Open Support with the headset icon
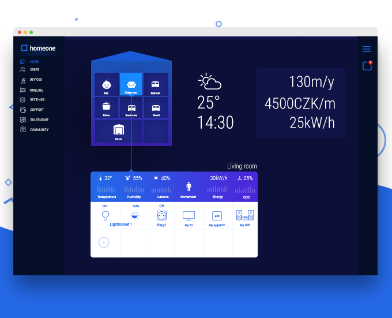 click(32, 110)
